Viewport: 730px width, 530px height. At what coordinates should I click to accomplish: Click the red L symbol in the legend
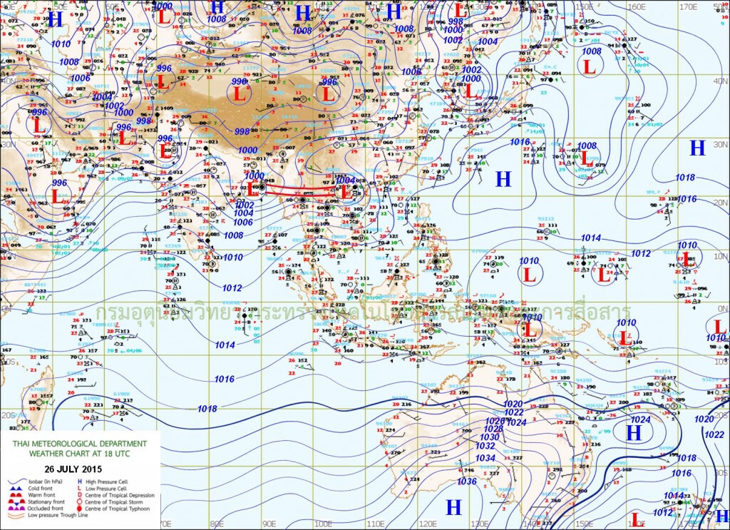click(x=80, y=488)
